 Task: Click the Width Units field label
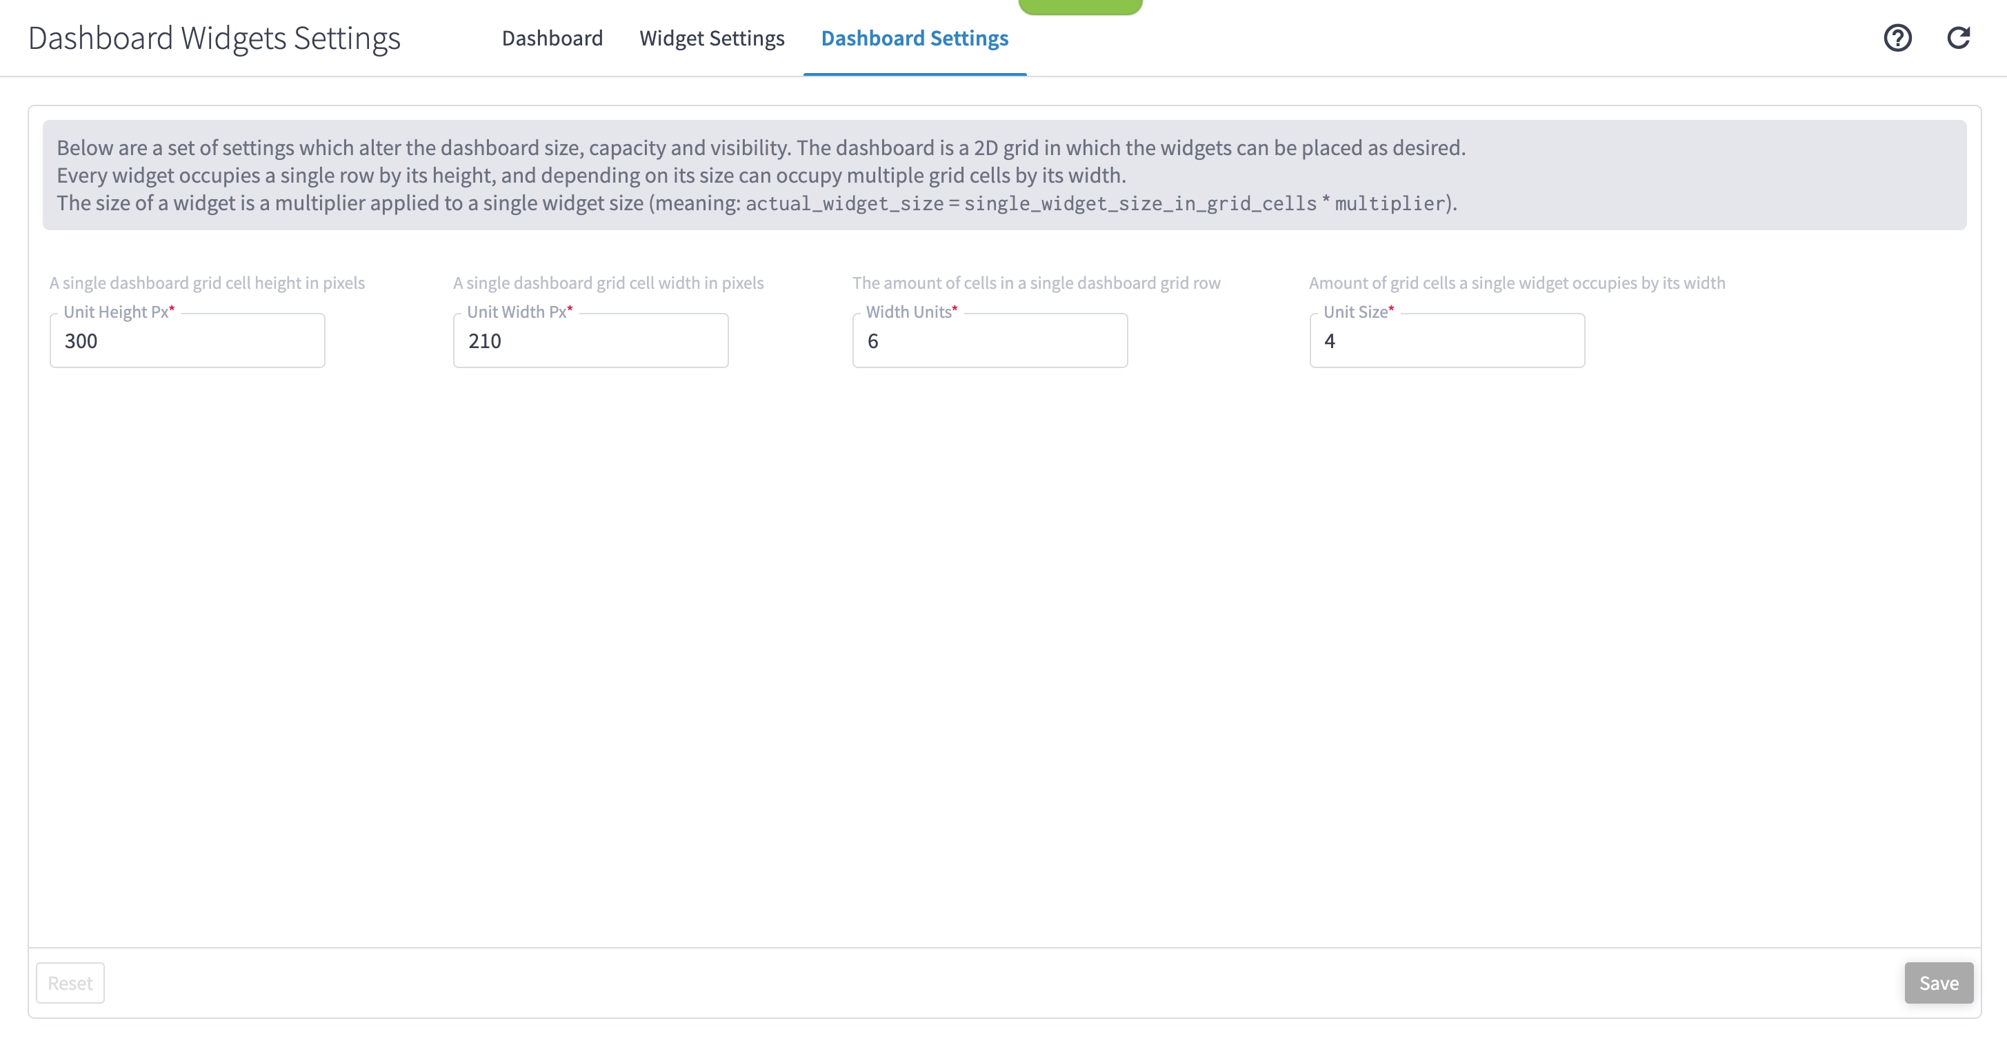pos(908,312)
